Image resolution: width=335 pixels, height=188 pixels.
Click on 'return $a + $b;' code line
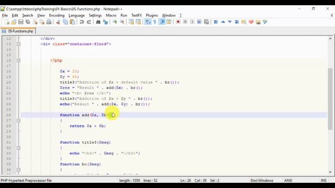pyautogui.click(x=87, y=126)
